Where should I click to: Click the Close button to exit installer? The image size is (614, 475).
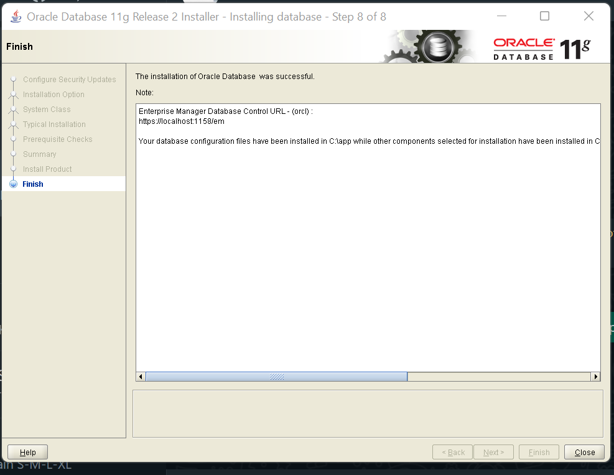584,452
